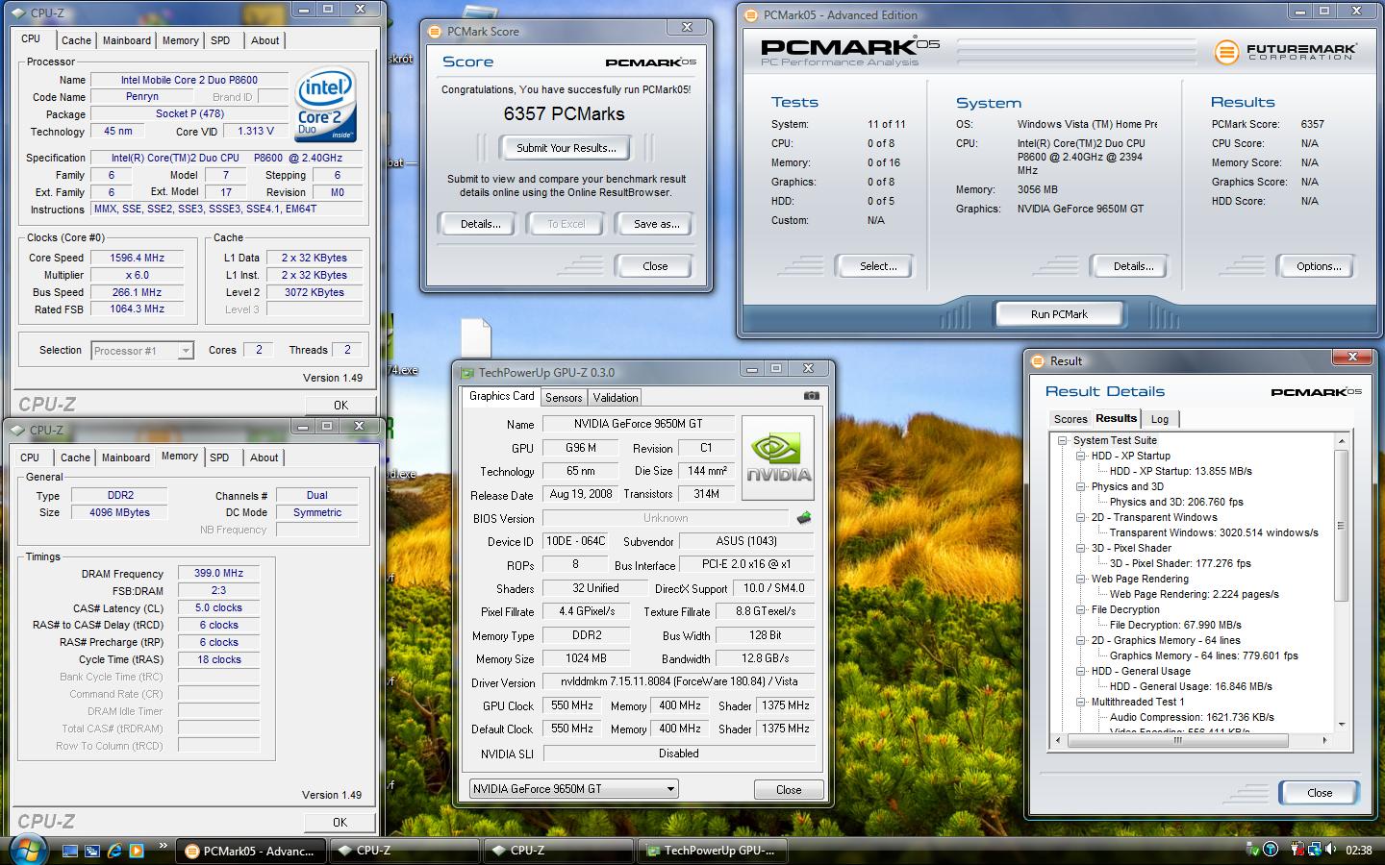Collapse the HDD - XP Startup node
1385x865 pixels.
(1080, 456)
